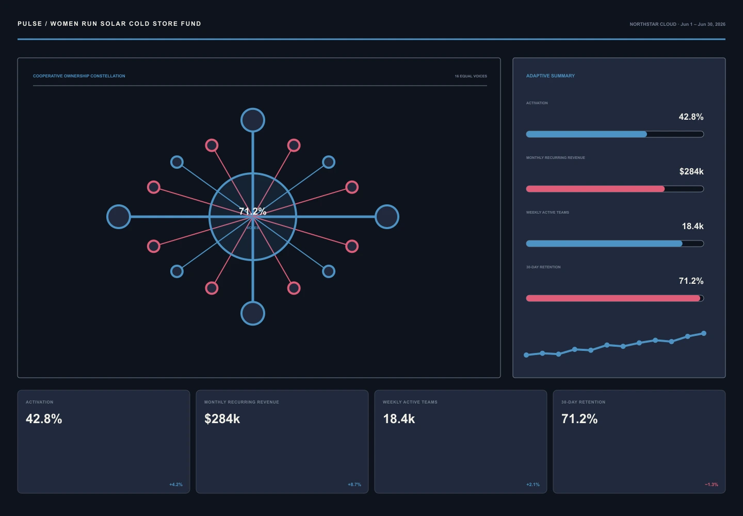Open the Monthly Recurring Revenue card

(282, 442)
